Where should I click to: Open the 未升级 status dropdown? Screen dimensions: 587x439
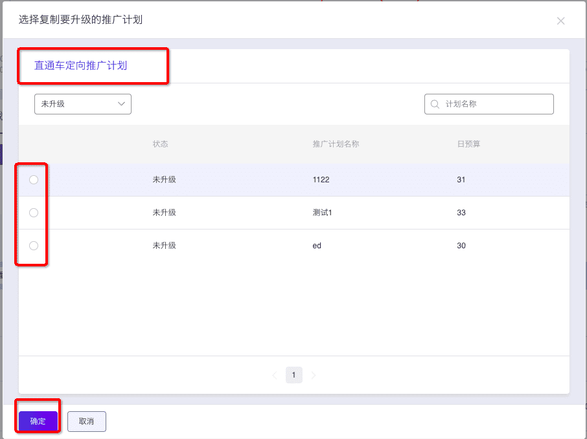pos(83,104)
